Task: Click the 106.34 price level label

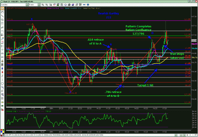Action: coord(10,94)
